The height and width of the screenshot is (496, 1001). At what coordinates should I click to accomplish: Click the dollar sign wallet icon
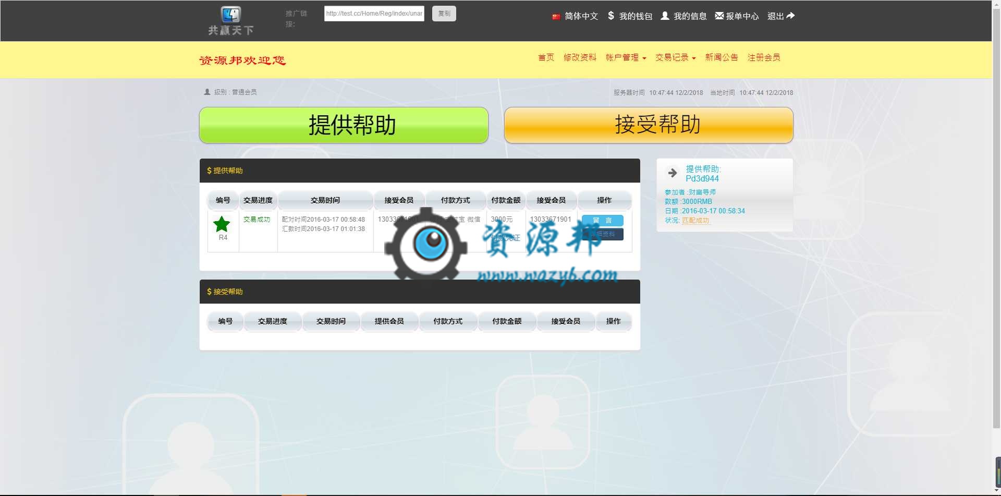pos(611,16)
